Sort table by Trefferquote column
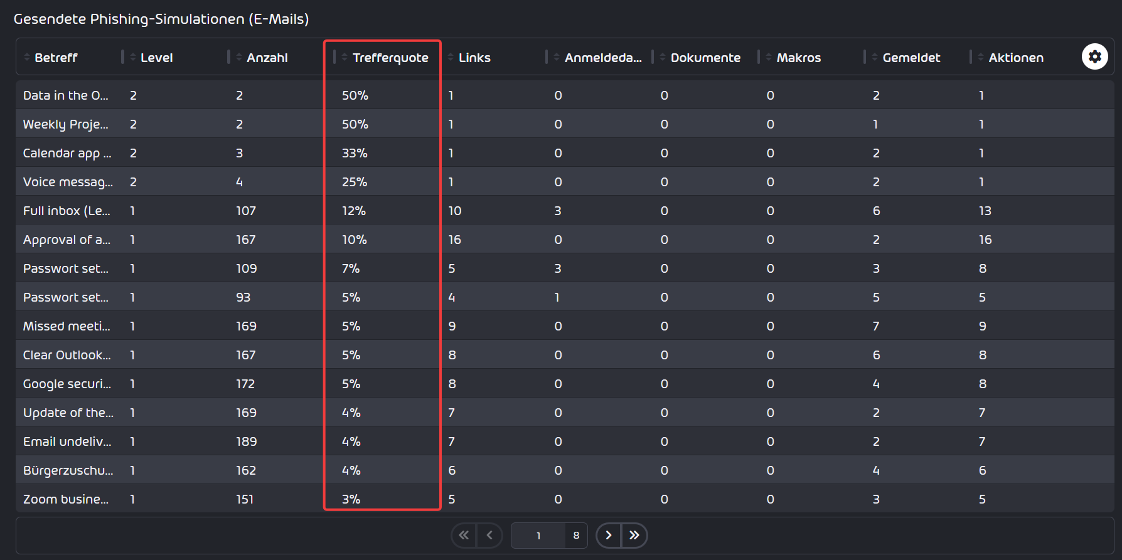The image size is (1122, 560). [x=390, y=58]
